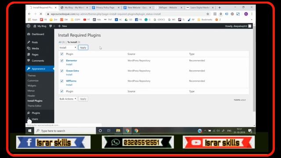281x158 pixels.
Task: Visit site via My Blog home icon
Action: pyautogui.click(x=40, y=26)
